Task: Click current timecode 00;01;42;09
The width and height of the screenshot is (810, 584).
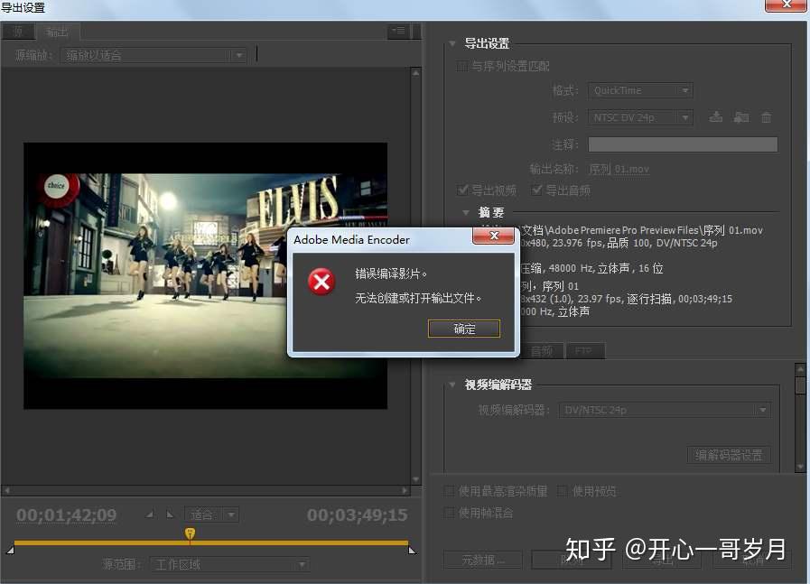Action: pos(67,514)
